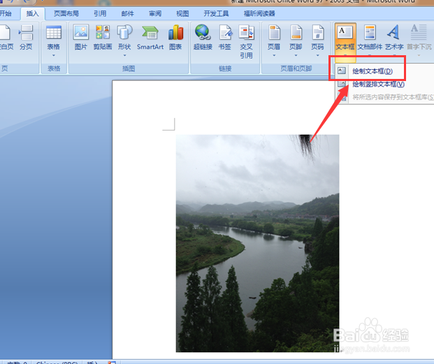434x364 pixels.
Task: Expand the 页眉 dropdown arrow
Action: 274,55
